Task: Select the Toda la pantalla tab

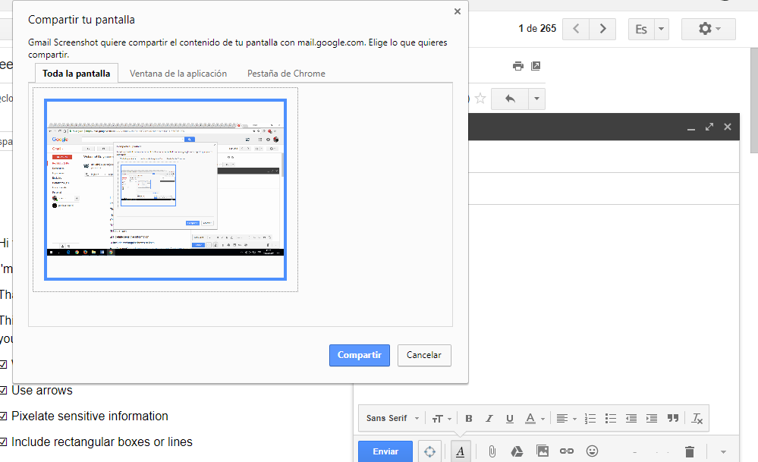Action: coord(77,74)
